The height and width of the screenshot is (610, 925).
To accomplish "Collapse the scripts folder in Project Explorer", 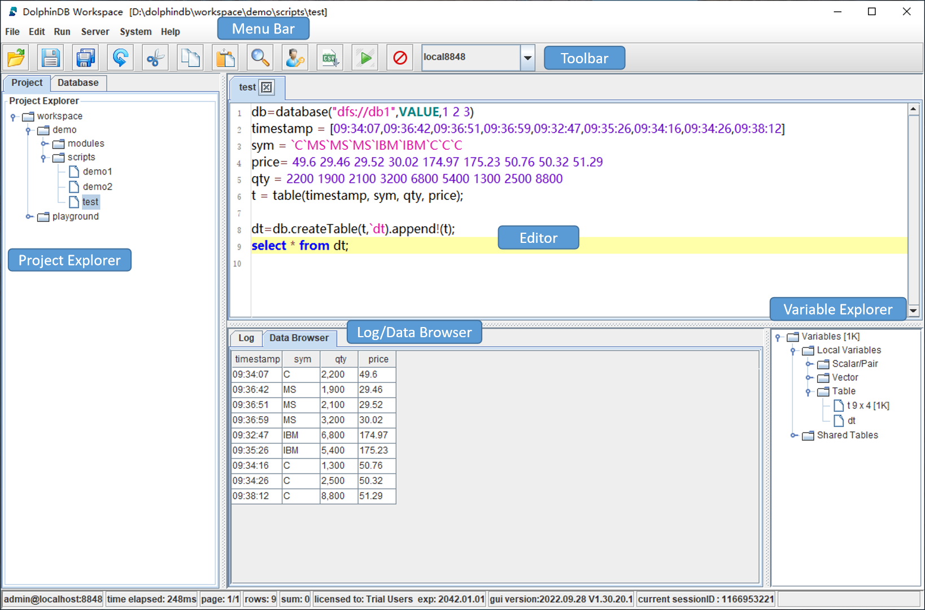I will [x=43, y=158].
